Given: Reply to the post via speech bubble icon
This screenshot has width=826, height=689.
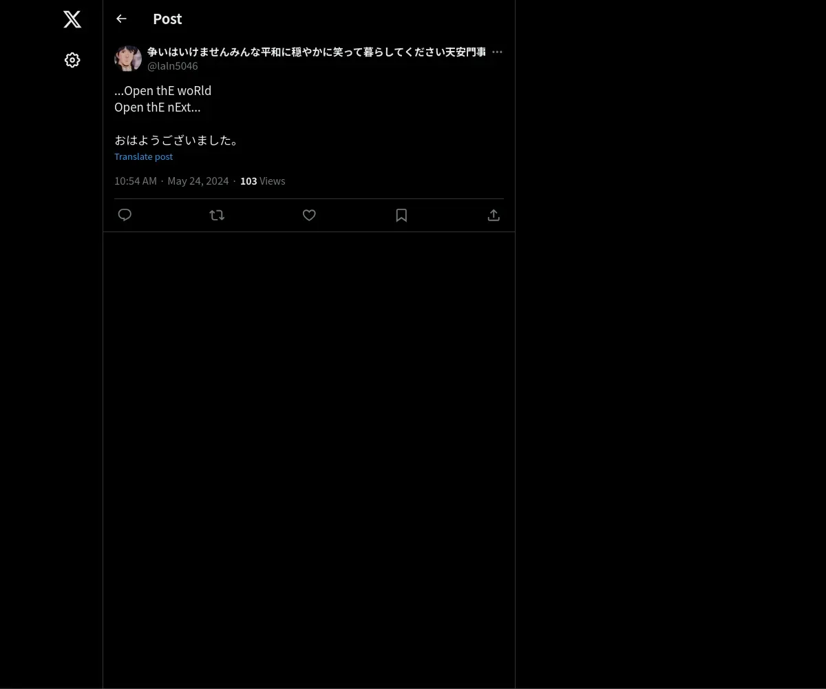Looking at the screenshot, I should point(125,215).
